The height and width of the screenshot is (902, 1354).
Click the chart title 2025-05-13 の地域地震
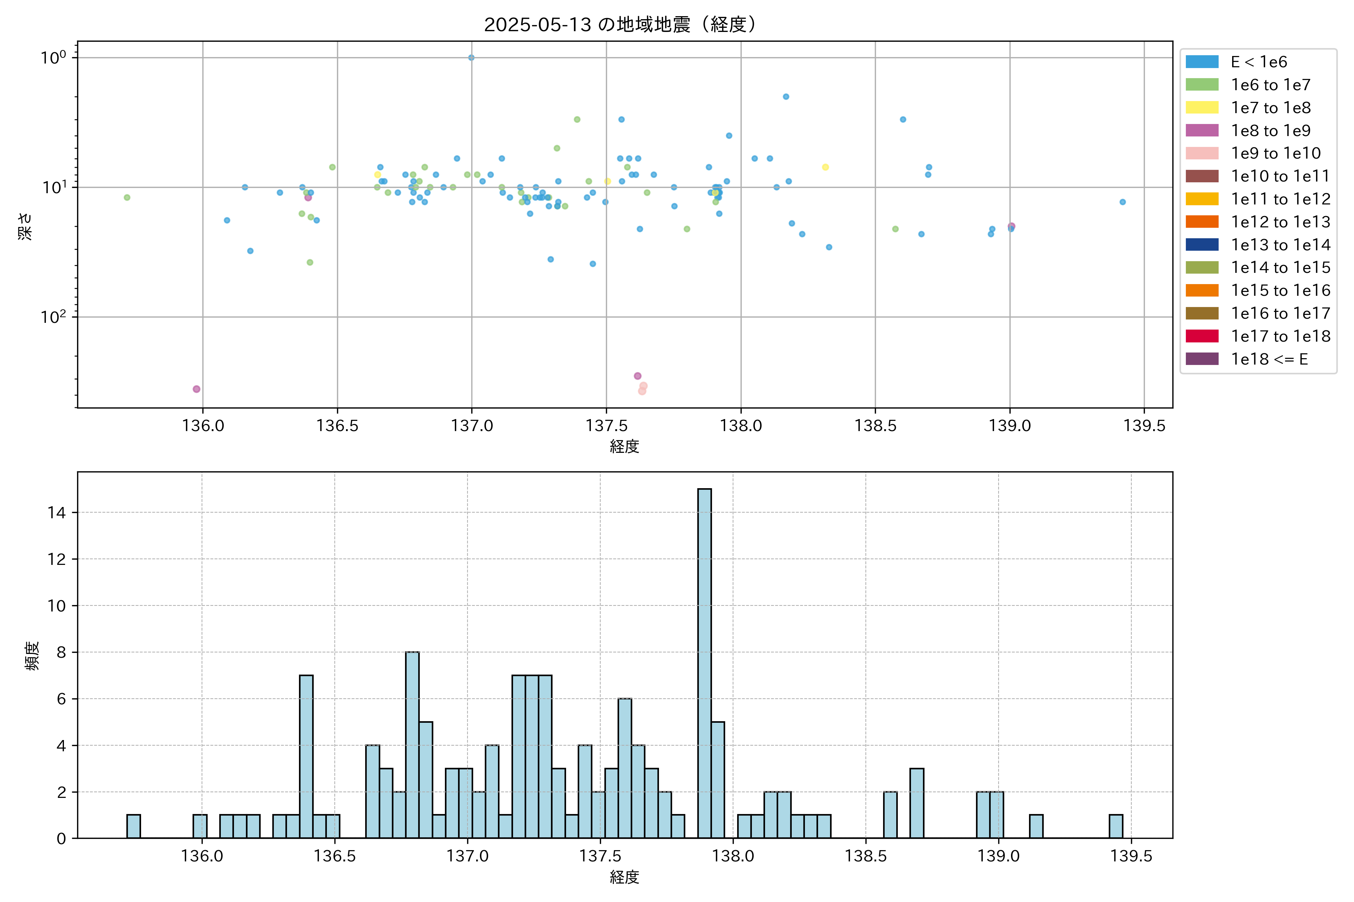(620, 25)
